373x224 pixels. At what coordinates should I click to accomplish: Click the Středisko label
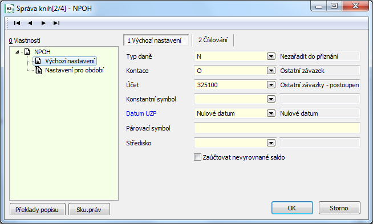[x=139, y=143]
